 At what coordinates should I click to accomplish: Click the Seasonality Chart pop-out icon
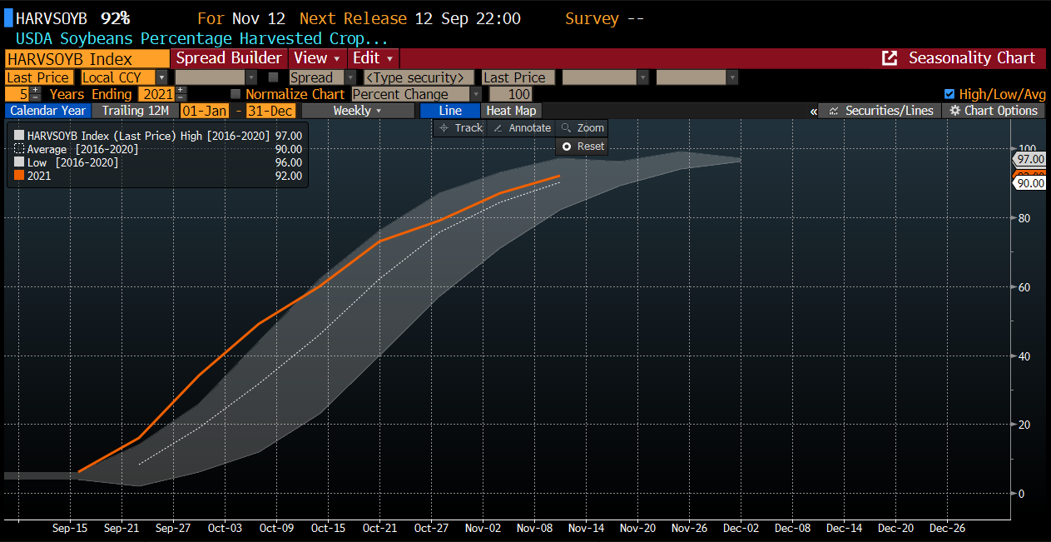pos(890,58)
